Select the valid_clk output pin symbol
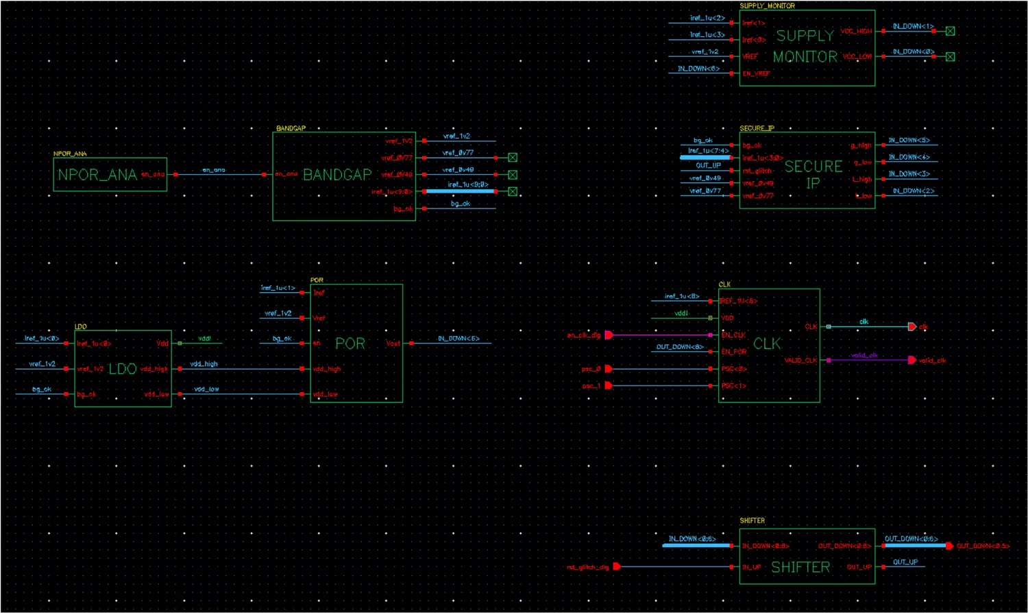 (x=912, y=360)
